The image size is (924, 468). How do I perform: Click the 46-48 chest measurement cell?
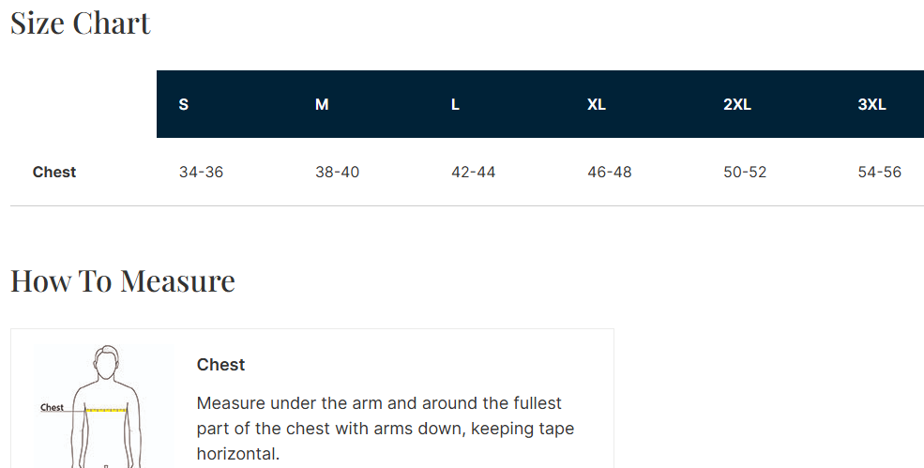click(610, 172)
